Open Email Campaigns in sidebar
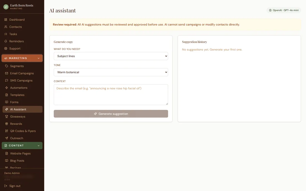This screenshot has width=306, height=191. point(23,73)
